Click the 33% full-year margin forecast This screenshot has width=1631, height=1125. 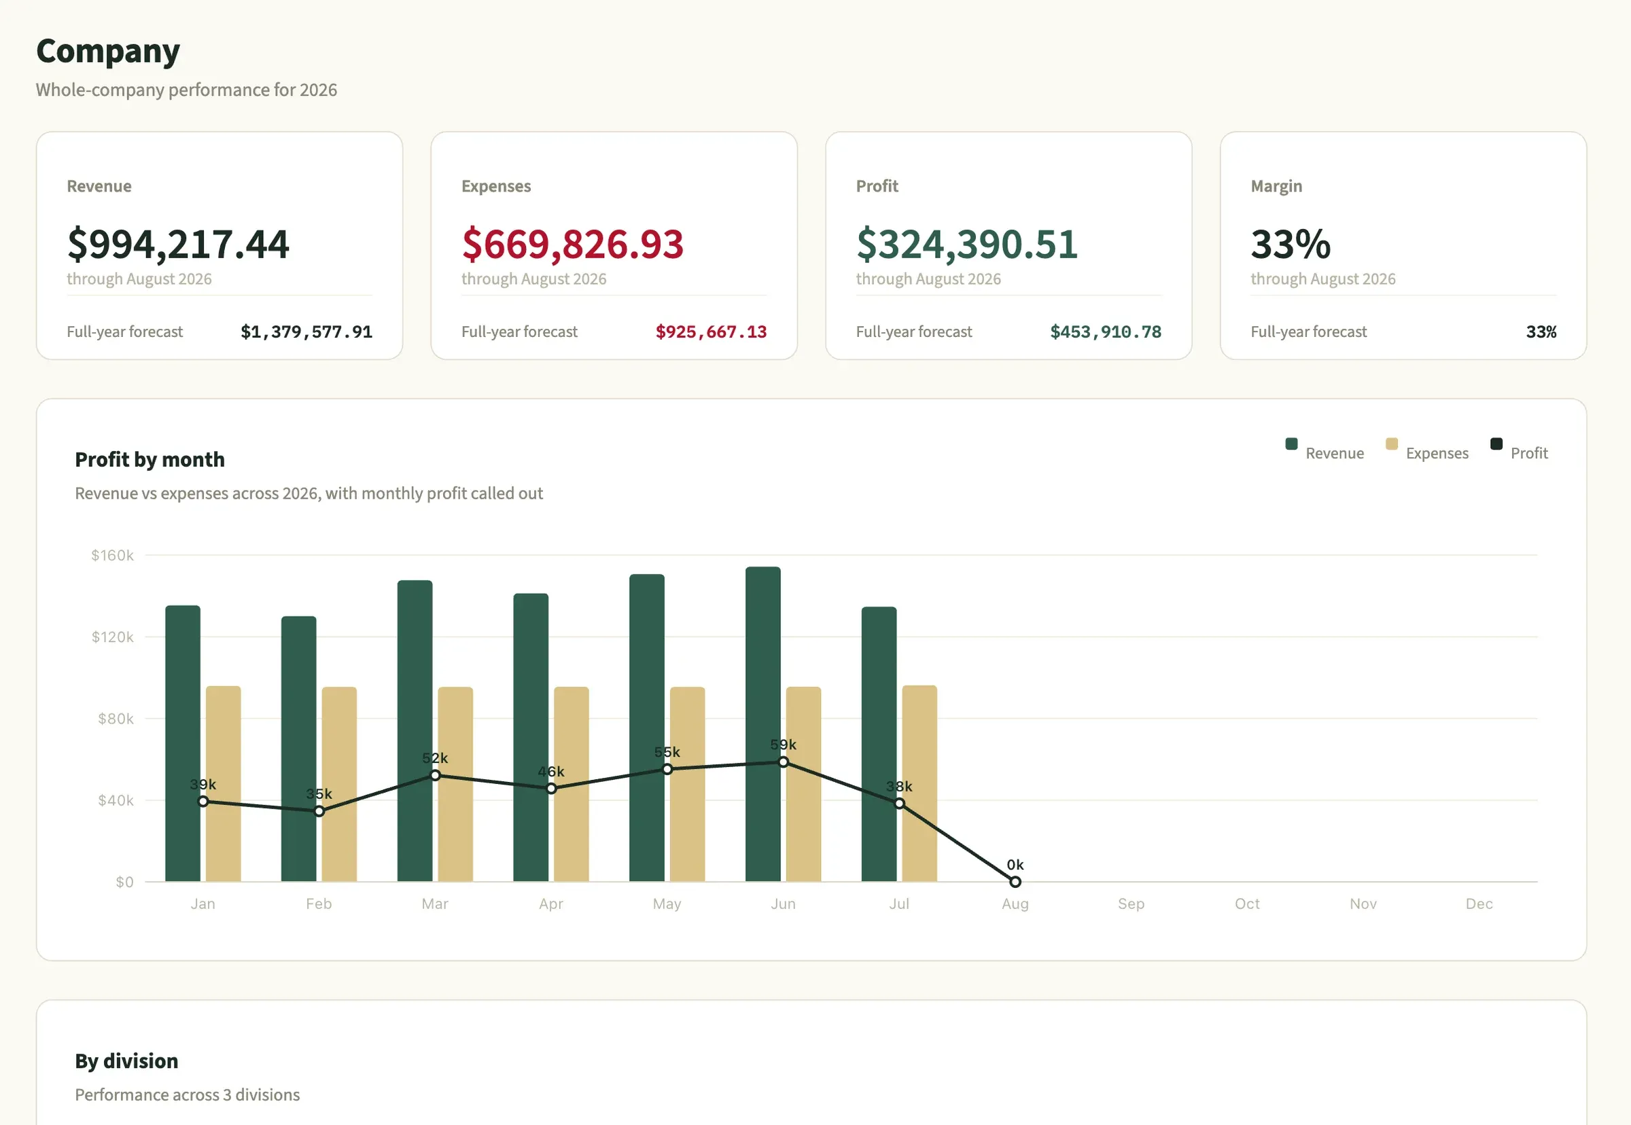[x=1541, y=332]
